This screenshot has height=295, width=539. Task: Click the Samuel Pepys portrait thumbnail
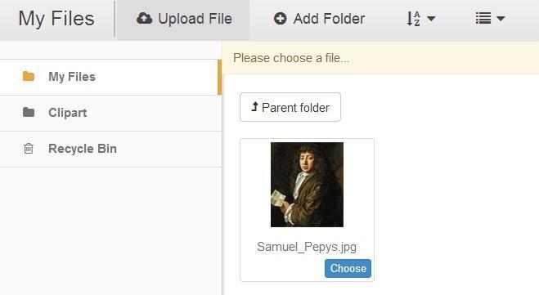[307, 185]
